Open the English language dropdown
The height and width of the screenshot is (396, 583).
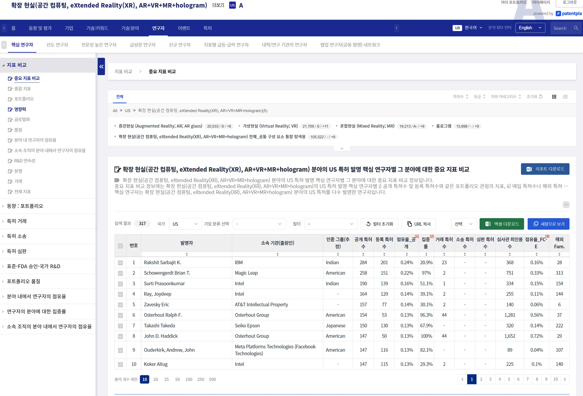tap(530, 28)
